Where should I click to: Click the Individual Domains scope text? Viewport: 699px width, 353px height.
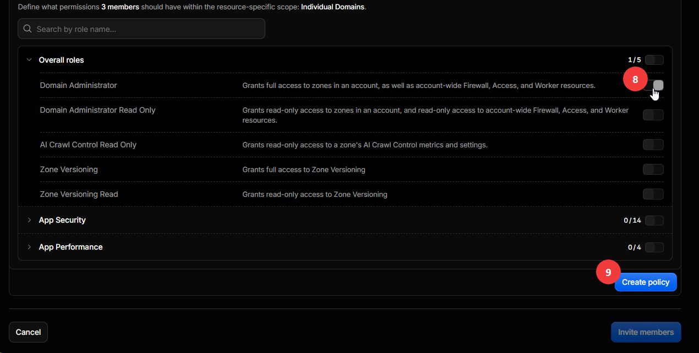[x=332, y=7]
